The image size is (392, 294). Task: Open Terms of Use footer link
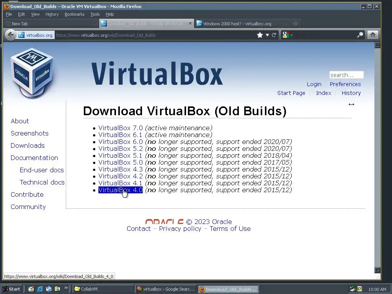click(230, 229)
